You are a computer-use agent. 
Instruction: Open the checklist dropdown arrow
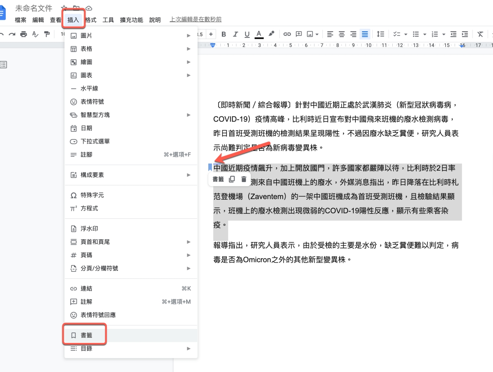(406, 34)
